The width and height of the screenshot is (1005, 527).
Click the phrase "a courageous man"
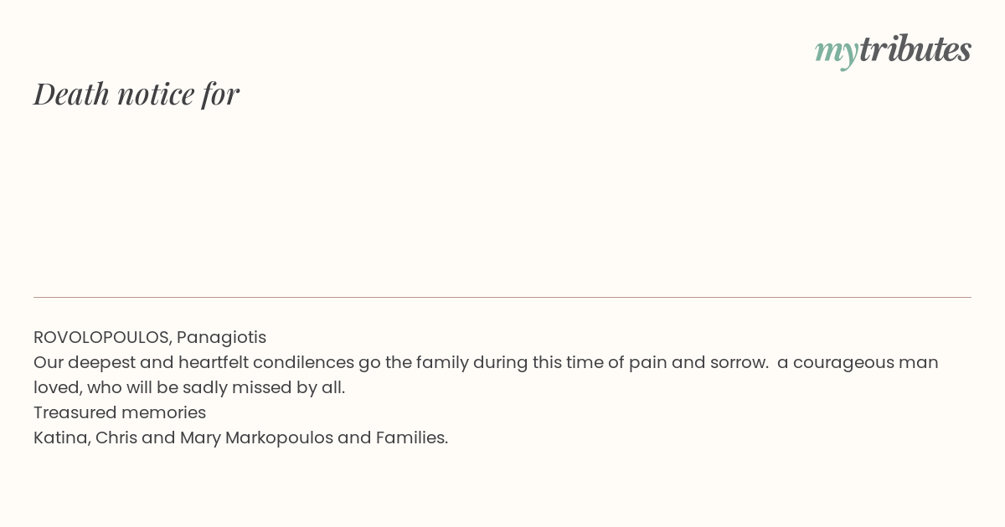click(858, 363)
